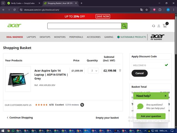Click the 5,514 reviews text
The height and width of the screenshot is (133, 177).
pos(72,105)
